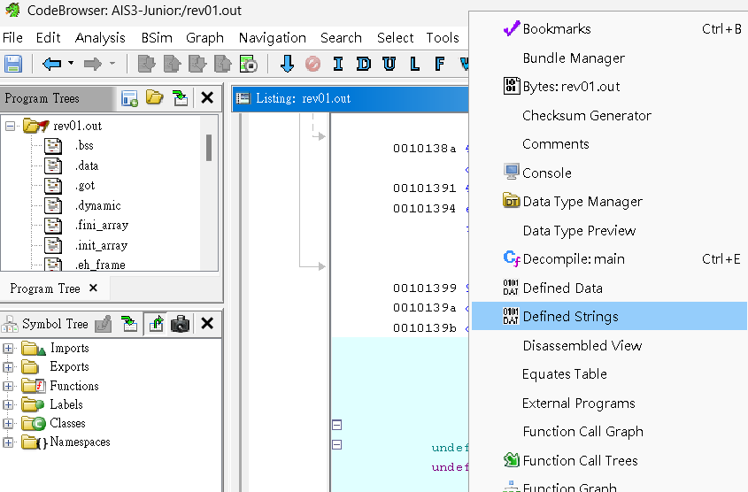
Task: Open the Analysis menu
Action: [x=100, y=38]
